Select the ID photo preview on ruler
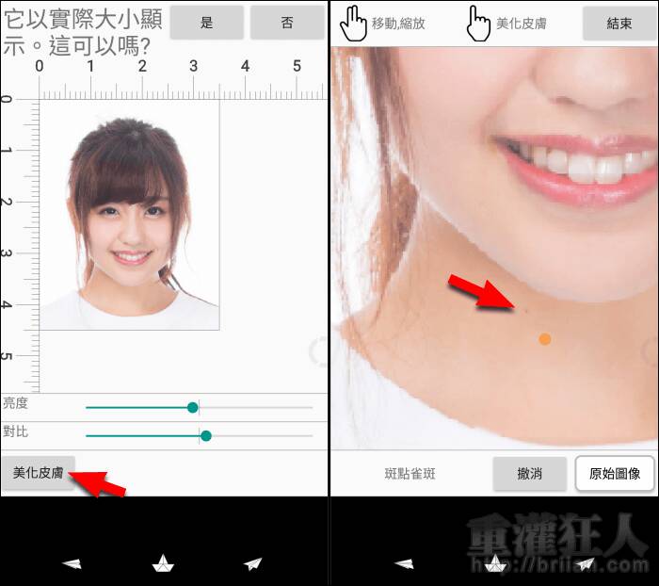 [x=130, y=216]
